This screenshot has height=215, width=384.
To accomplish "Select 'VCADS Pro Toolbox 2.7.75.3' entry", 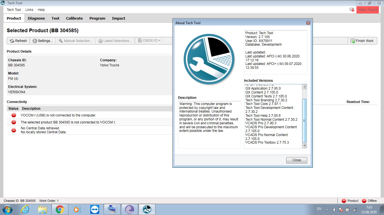I will [x=267, y=142].
